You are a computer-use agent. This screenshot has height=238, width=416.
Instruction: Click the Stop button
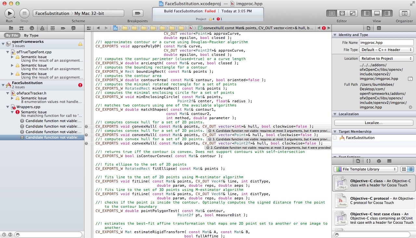pos(24,13)
